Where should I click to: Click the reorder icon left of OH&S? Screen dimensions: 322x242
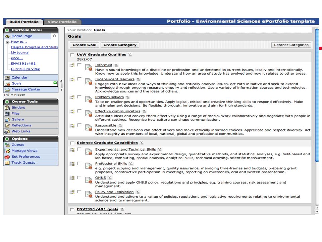tap(72, 178)
